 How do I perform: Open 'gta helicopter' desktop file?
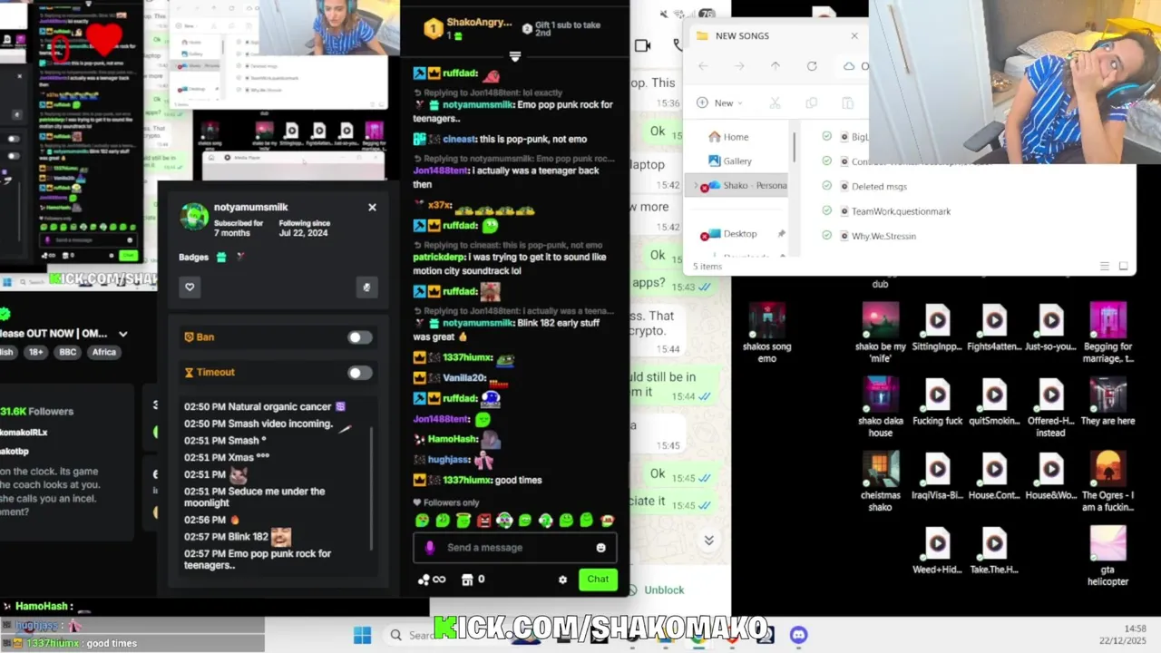[1107, 556]
